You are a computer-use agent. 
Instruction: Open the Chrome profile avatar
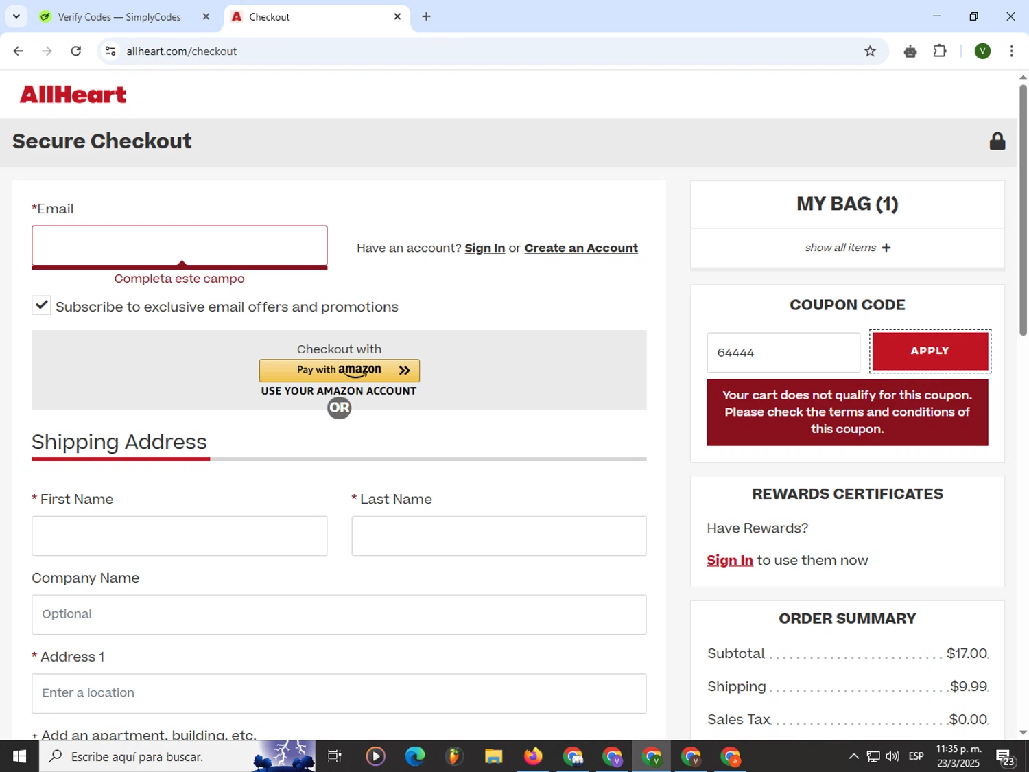982,51
